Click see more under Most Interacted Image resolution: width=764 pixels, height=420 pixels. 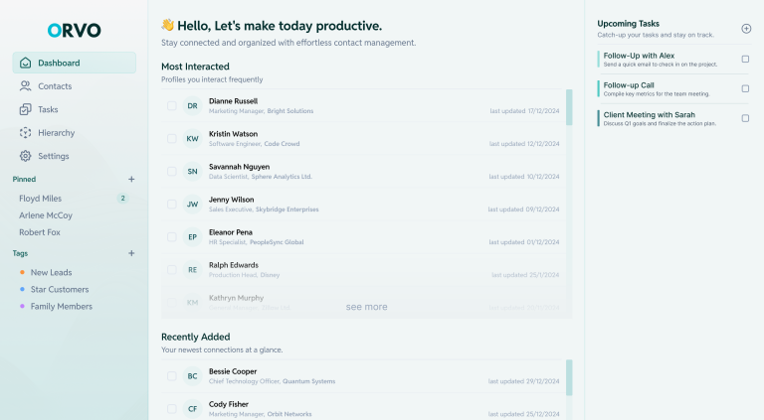pyautogui.click(x=366, y=307)
